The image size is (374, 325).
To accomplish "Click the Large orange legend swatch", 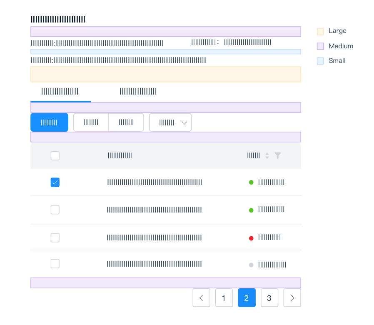I will 320,31.
